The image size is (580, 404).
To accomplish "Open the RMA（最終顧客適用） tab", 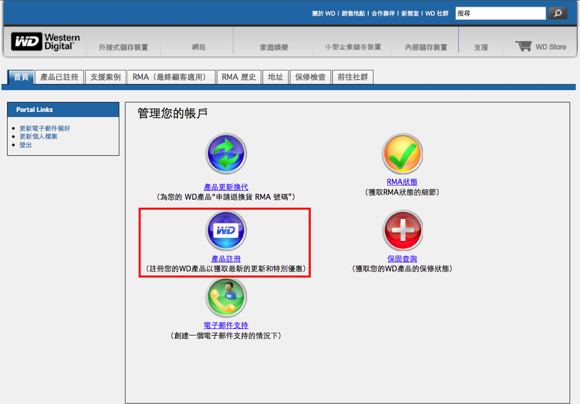I will coord(171,77).
